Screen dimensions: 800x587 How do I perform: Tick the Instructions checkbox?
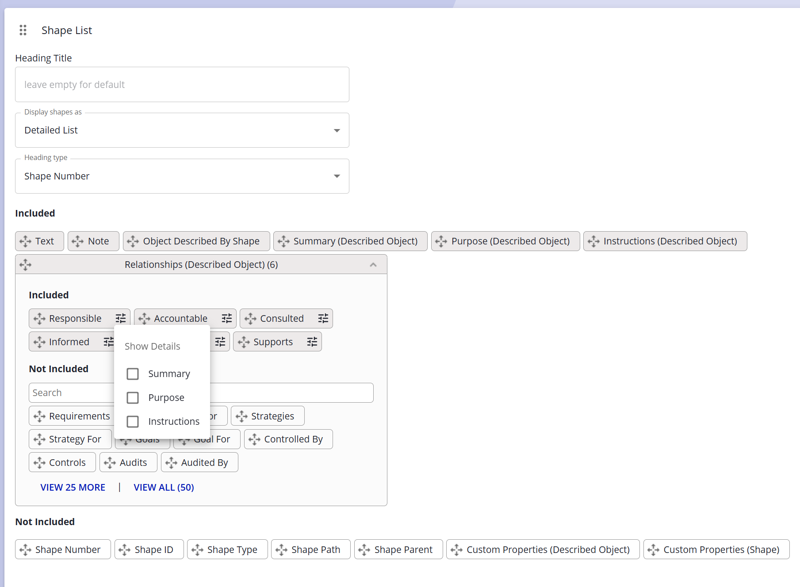pyautogui.click(x=133, y=422)
